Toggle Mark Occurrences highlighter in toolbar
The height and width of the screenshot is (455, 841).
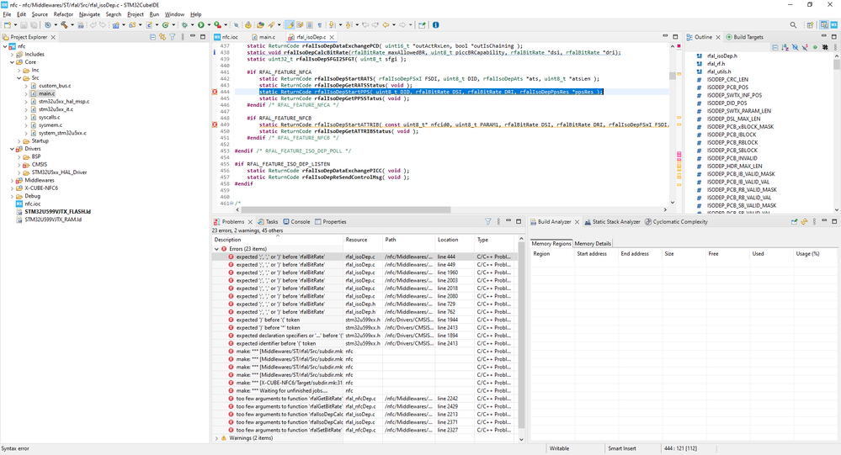[x=290, y=25]
